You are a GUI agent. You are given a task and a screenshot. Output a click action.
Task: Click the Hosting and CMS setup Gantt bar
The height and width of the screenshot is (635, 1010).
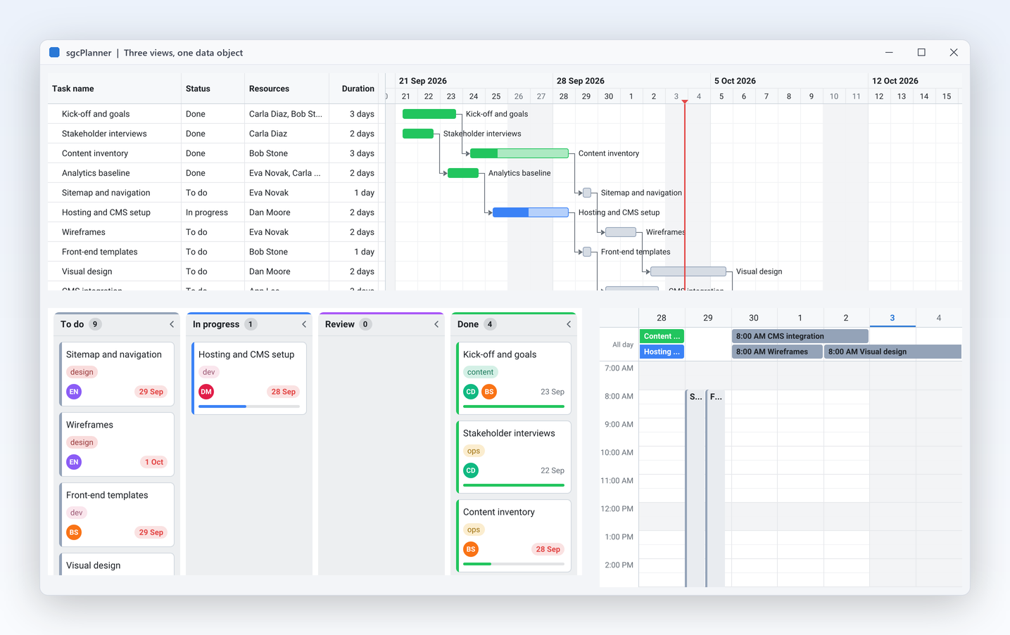tap(531, 212)
